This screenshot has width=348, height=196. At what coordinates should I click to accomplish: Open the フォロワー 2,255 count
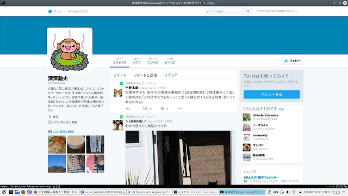tap(153, 62)
